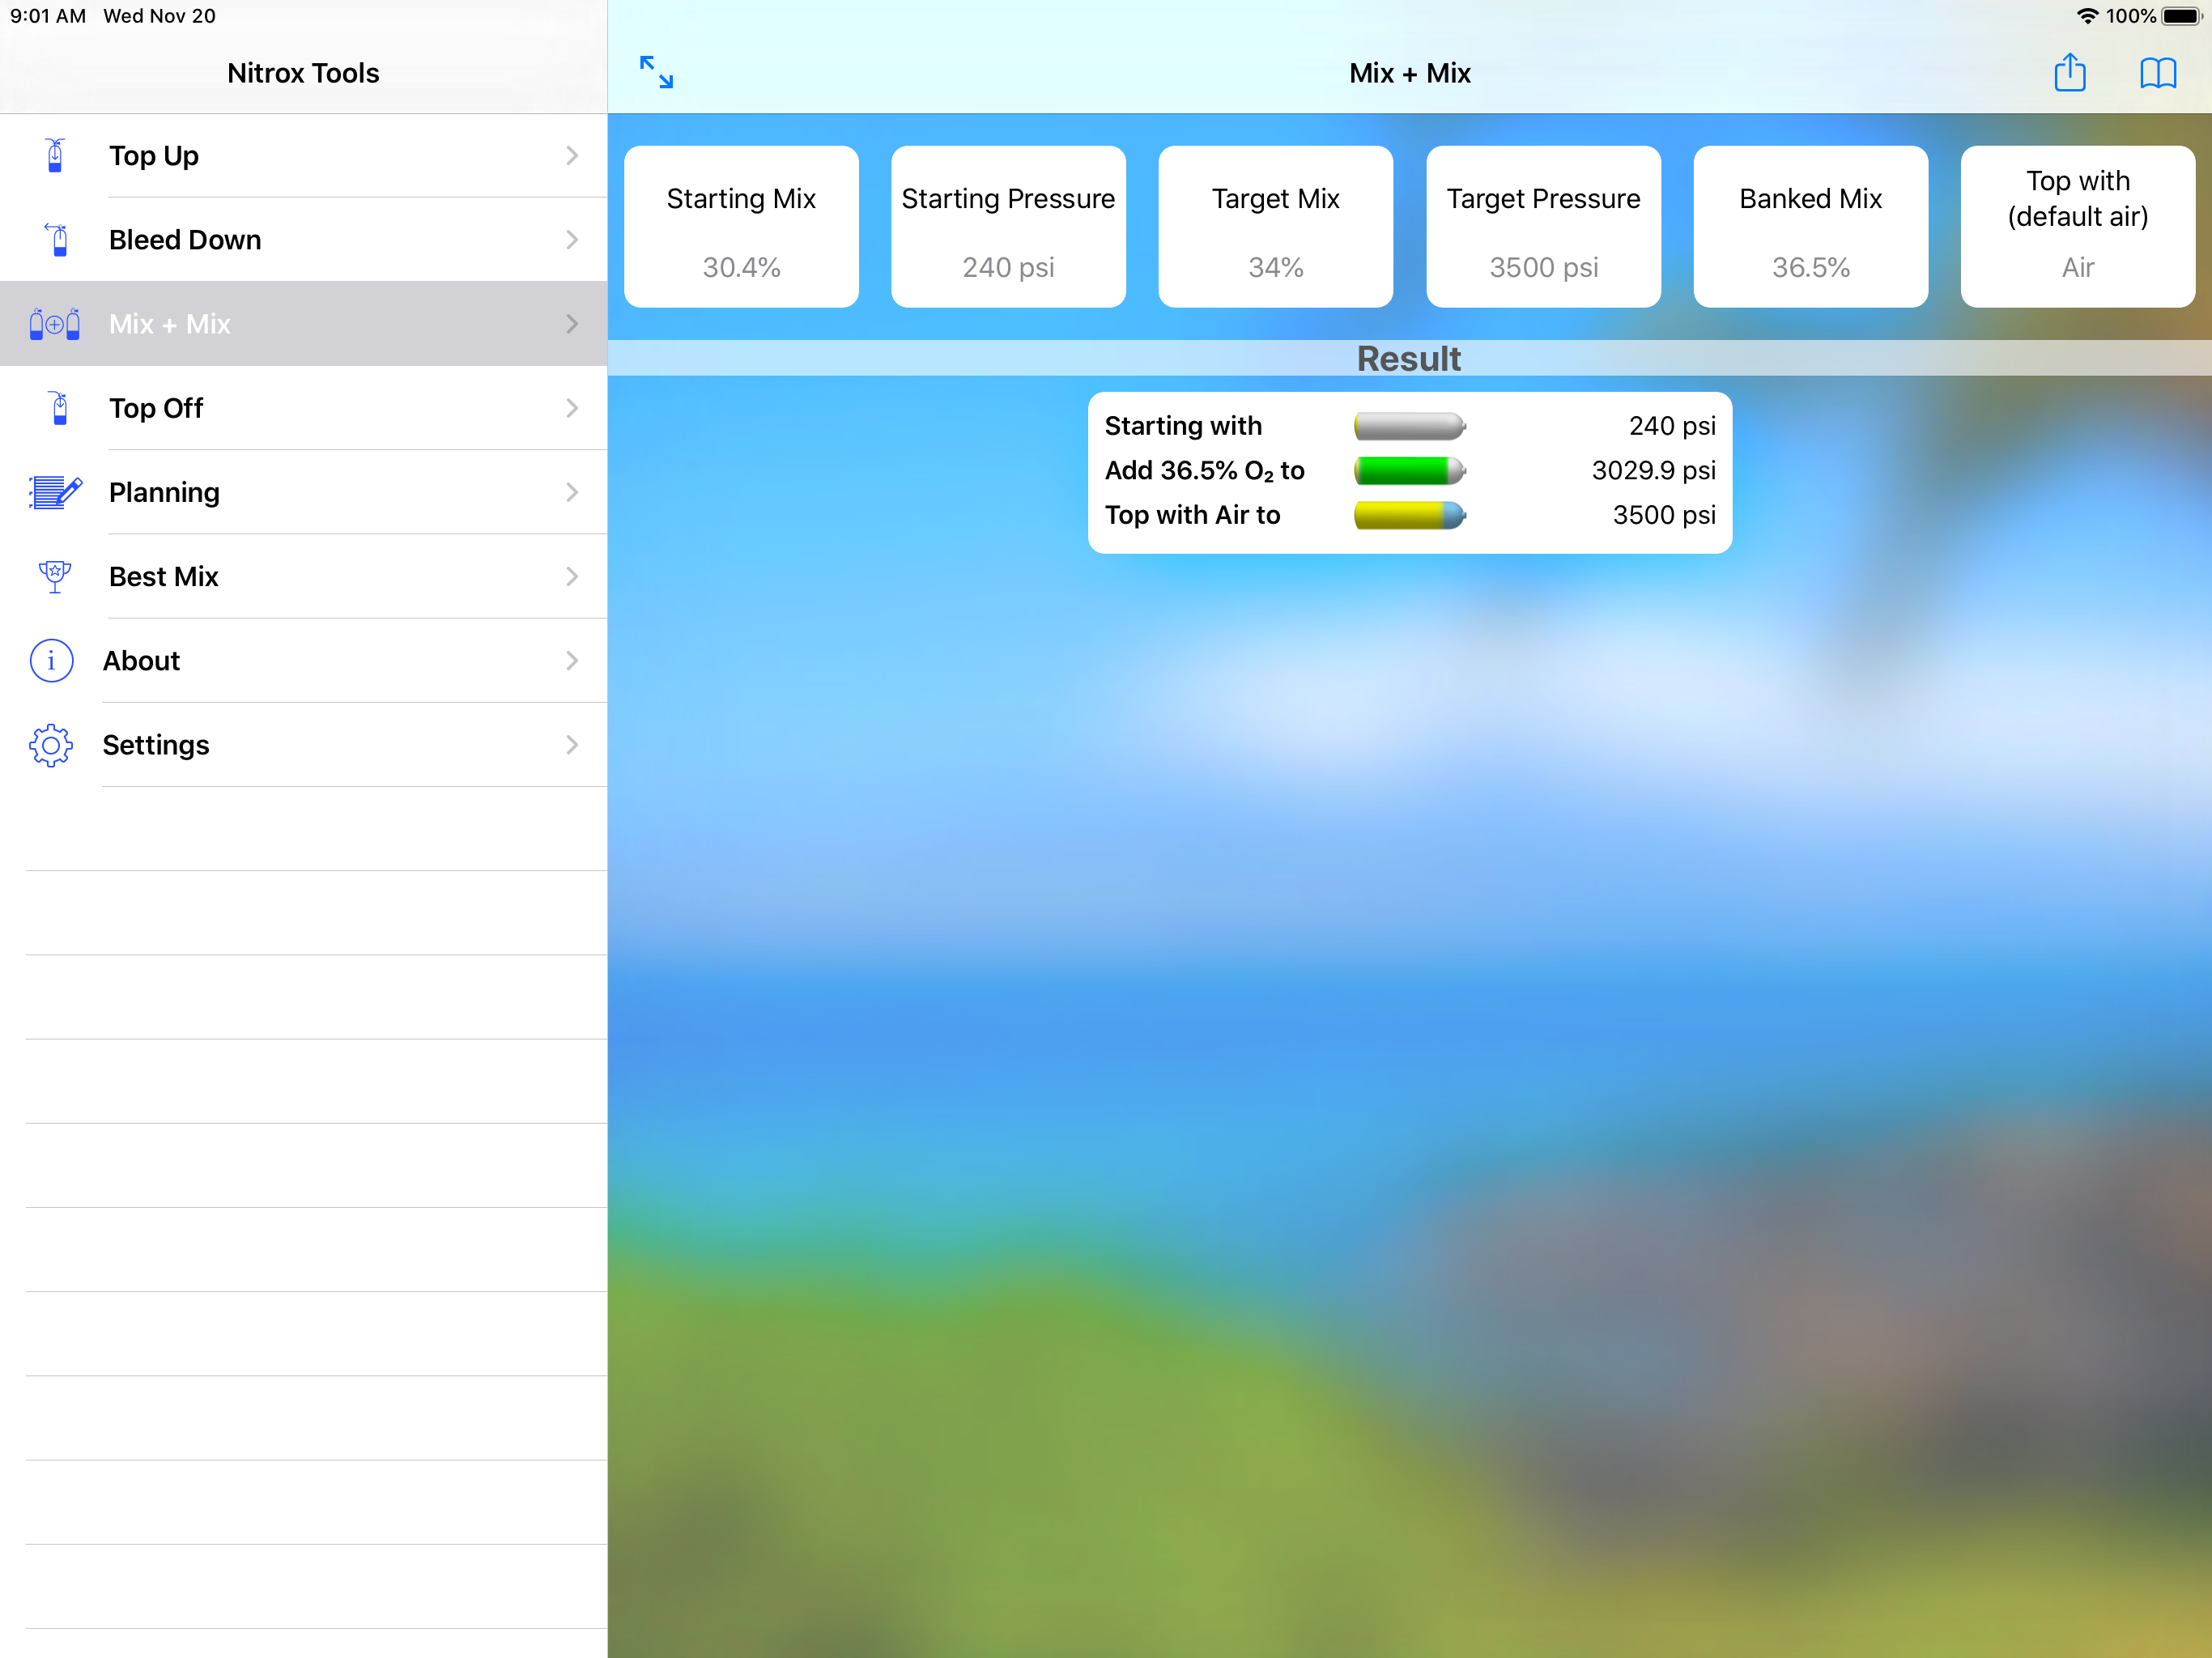The image size is (2212, 1658).
Task: Edit the Starting Mix 30.4% card
Action: [741, 227]
